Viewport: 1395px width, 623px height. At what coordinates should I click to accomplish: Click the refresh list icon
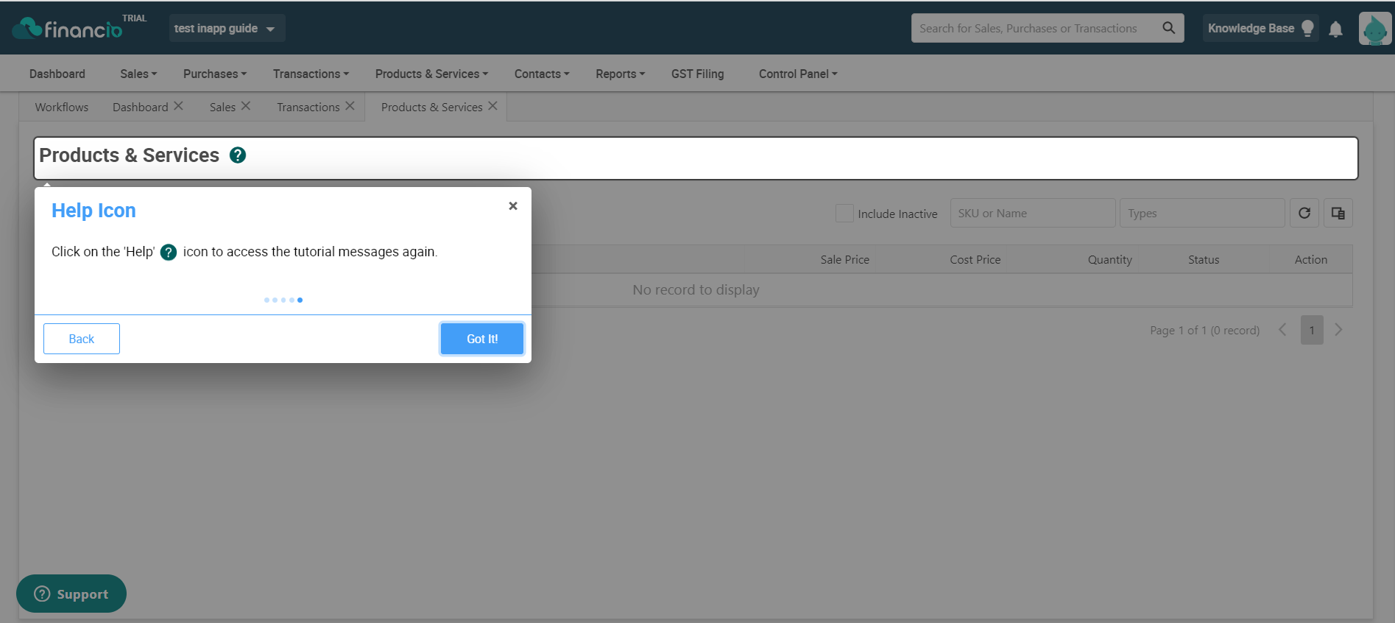pyautogui.click(x=1304, y=213)
